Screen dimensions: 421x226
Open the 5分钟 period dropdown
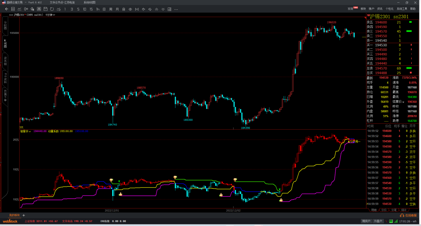pyautogui.click(x=50, y=15)
